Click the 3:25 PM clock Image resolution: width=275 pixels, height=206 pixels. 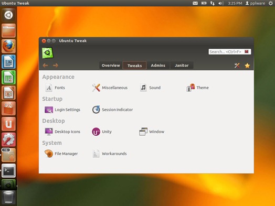[235, 3]
